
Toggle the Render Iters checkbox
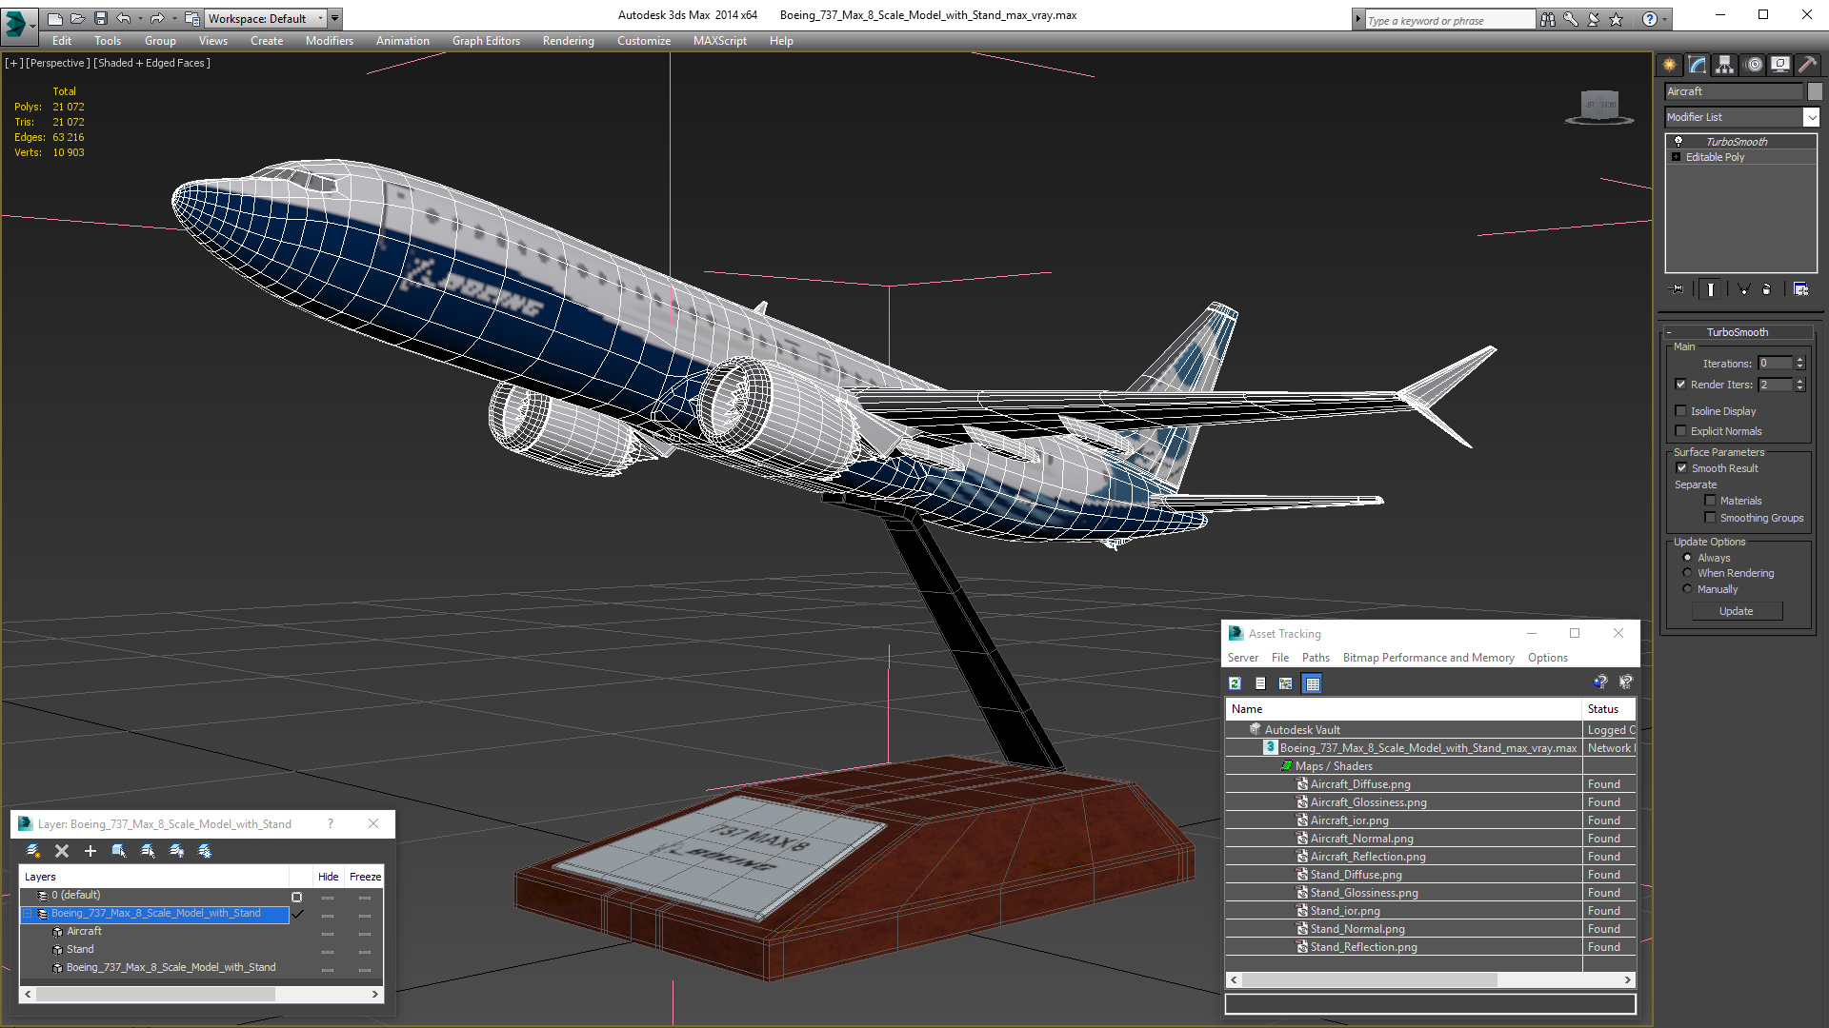(1681, 385)
